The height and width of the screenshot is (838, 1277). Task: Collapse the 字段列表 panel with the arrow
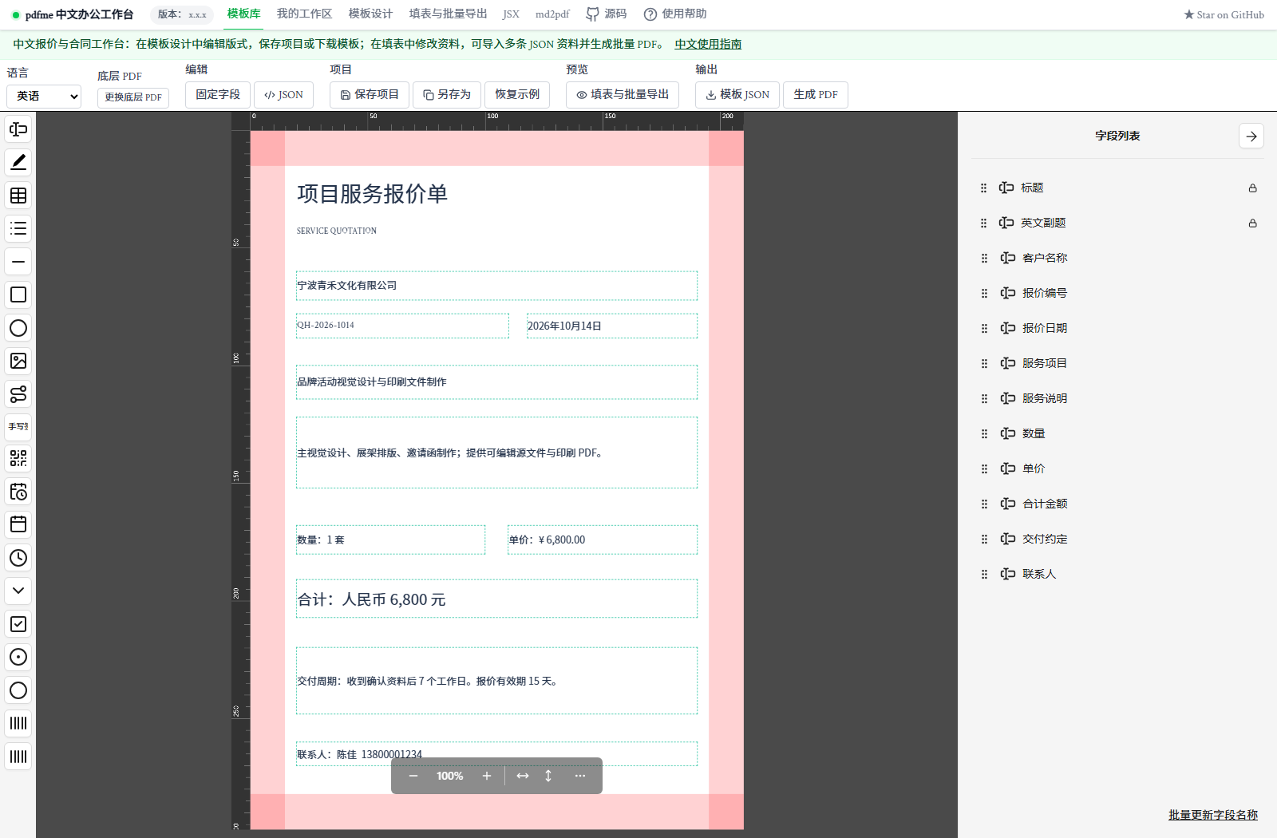coord(1251,136)
